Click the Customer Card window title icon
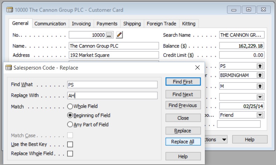 (x=9, y=10)
